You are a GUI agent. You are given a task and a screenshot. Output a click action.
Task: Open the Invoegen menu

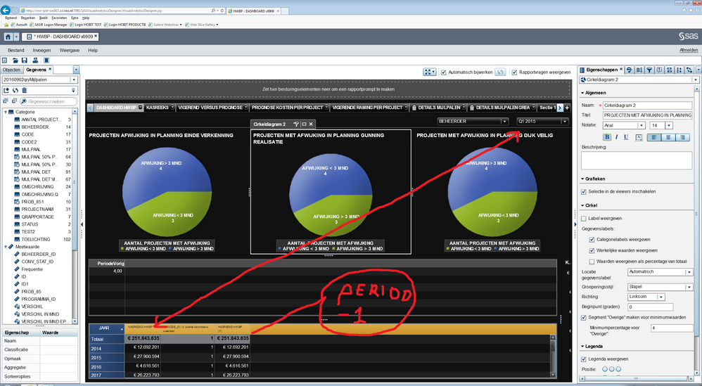click(x=42, y=51)
